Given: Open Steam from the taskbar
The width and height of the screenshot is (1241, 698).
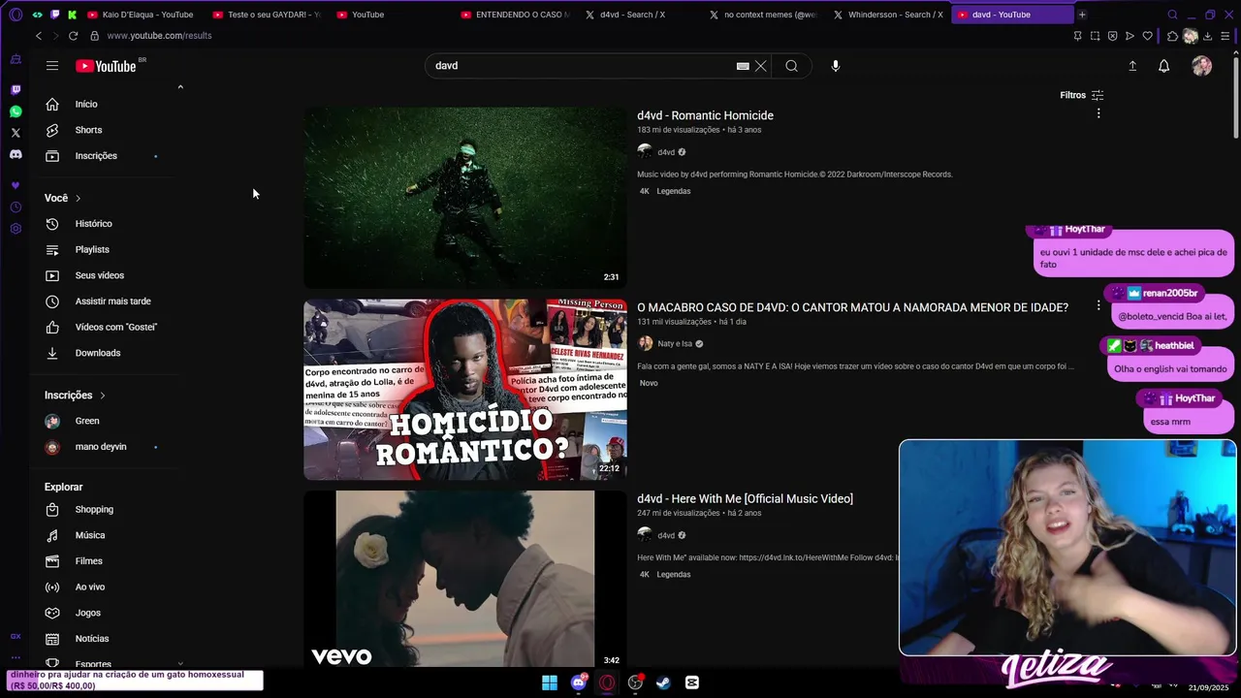Looking at the screenshot, I should click(663, 682).
